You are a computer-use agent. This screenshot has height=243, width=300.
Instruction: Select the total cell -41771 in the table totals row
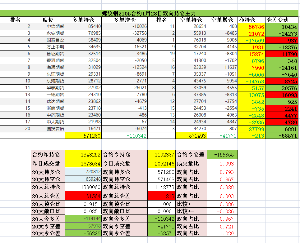[x=222, y=136]
